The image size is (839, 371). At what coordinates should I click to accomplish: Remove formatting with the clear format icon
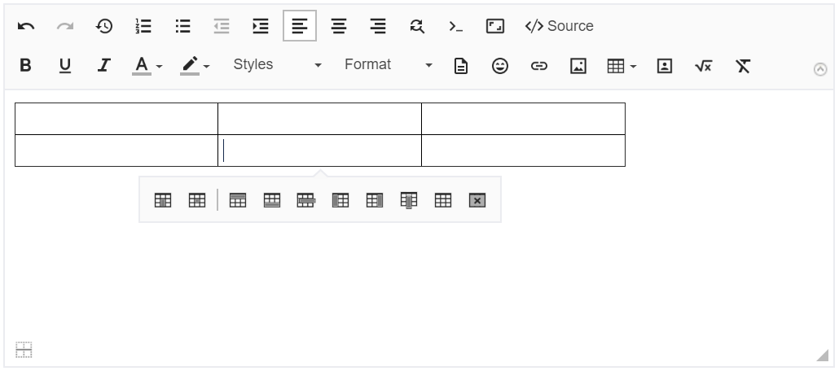[x=742, y=66]
